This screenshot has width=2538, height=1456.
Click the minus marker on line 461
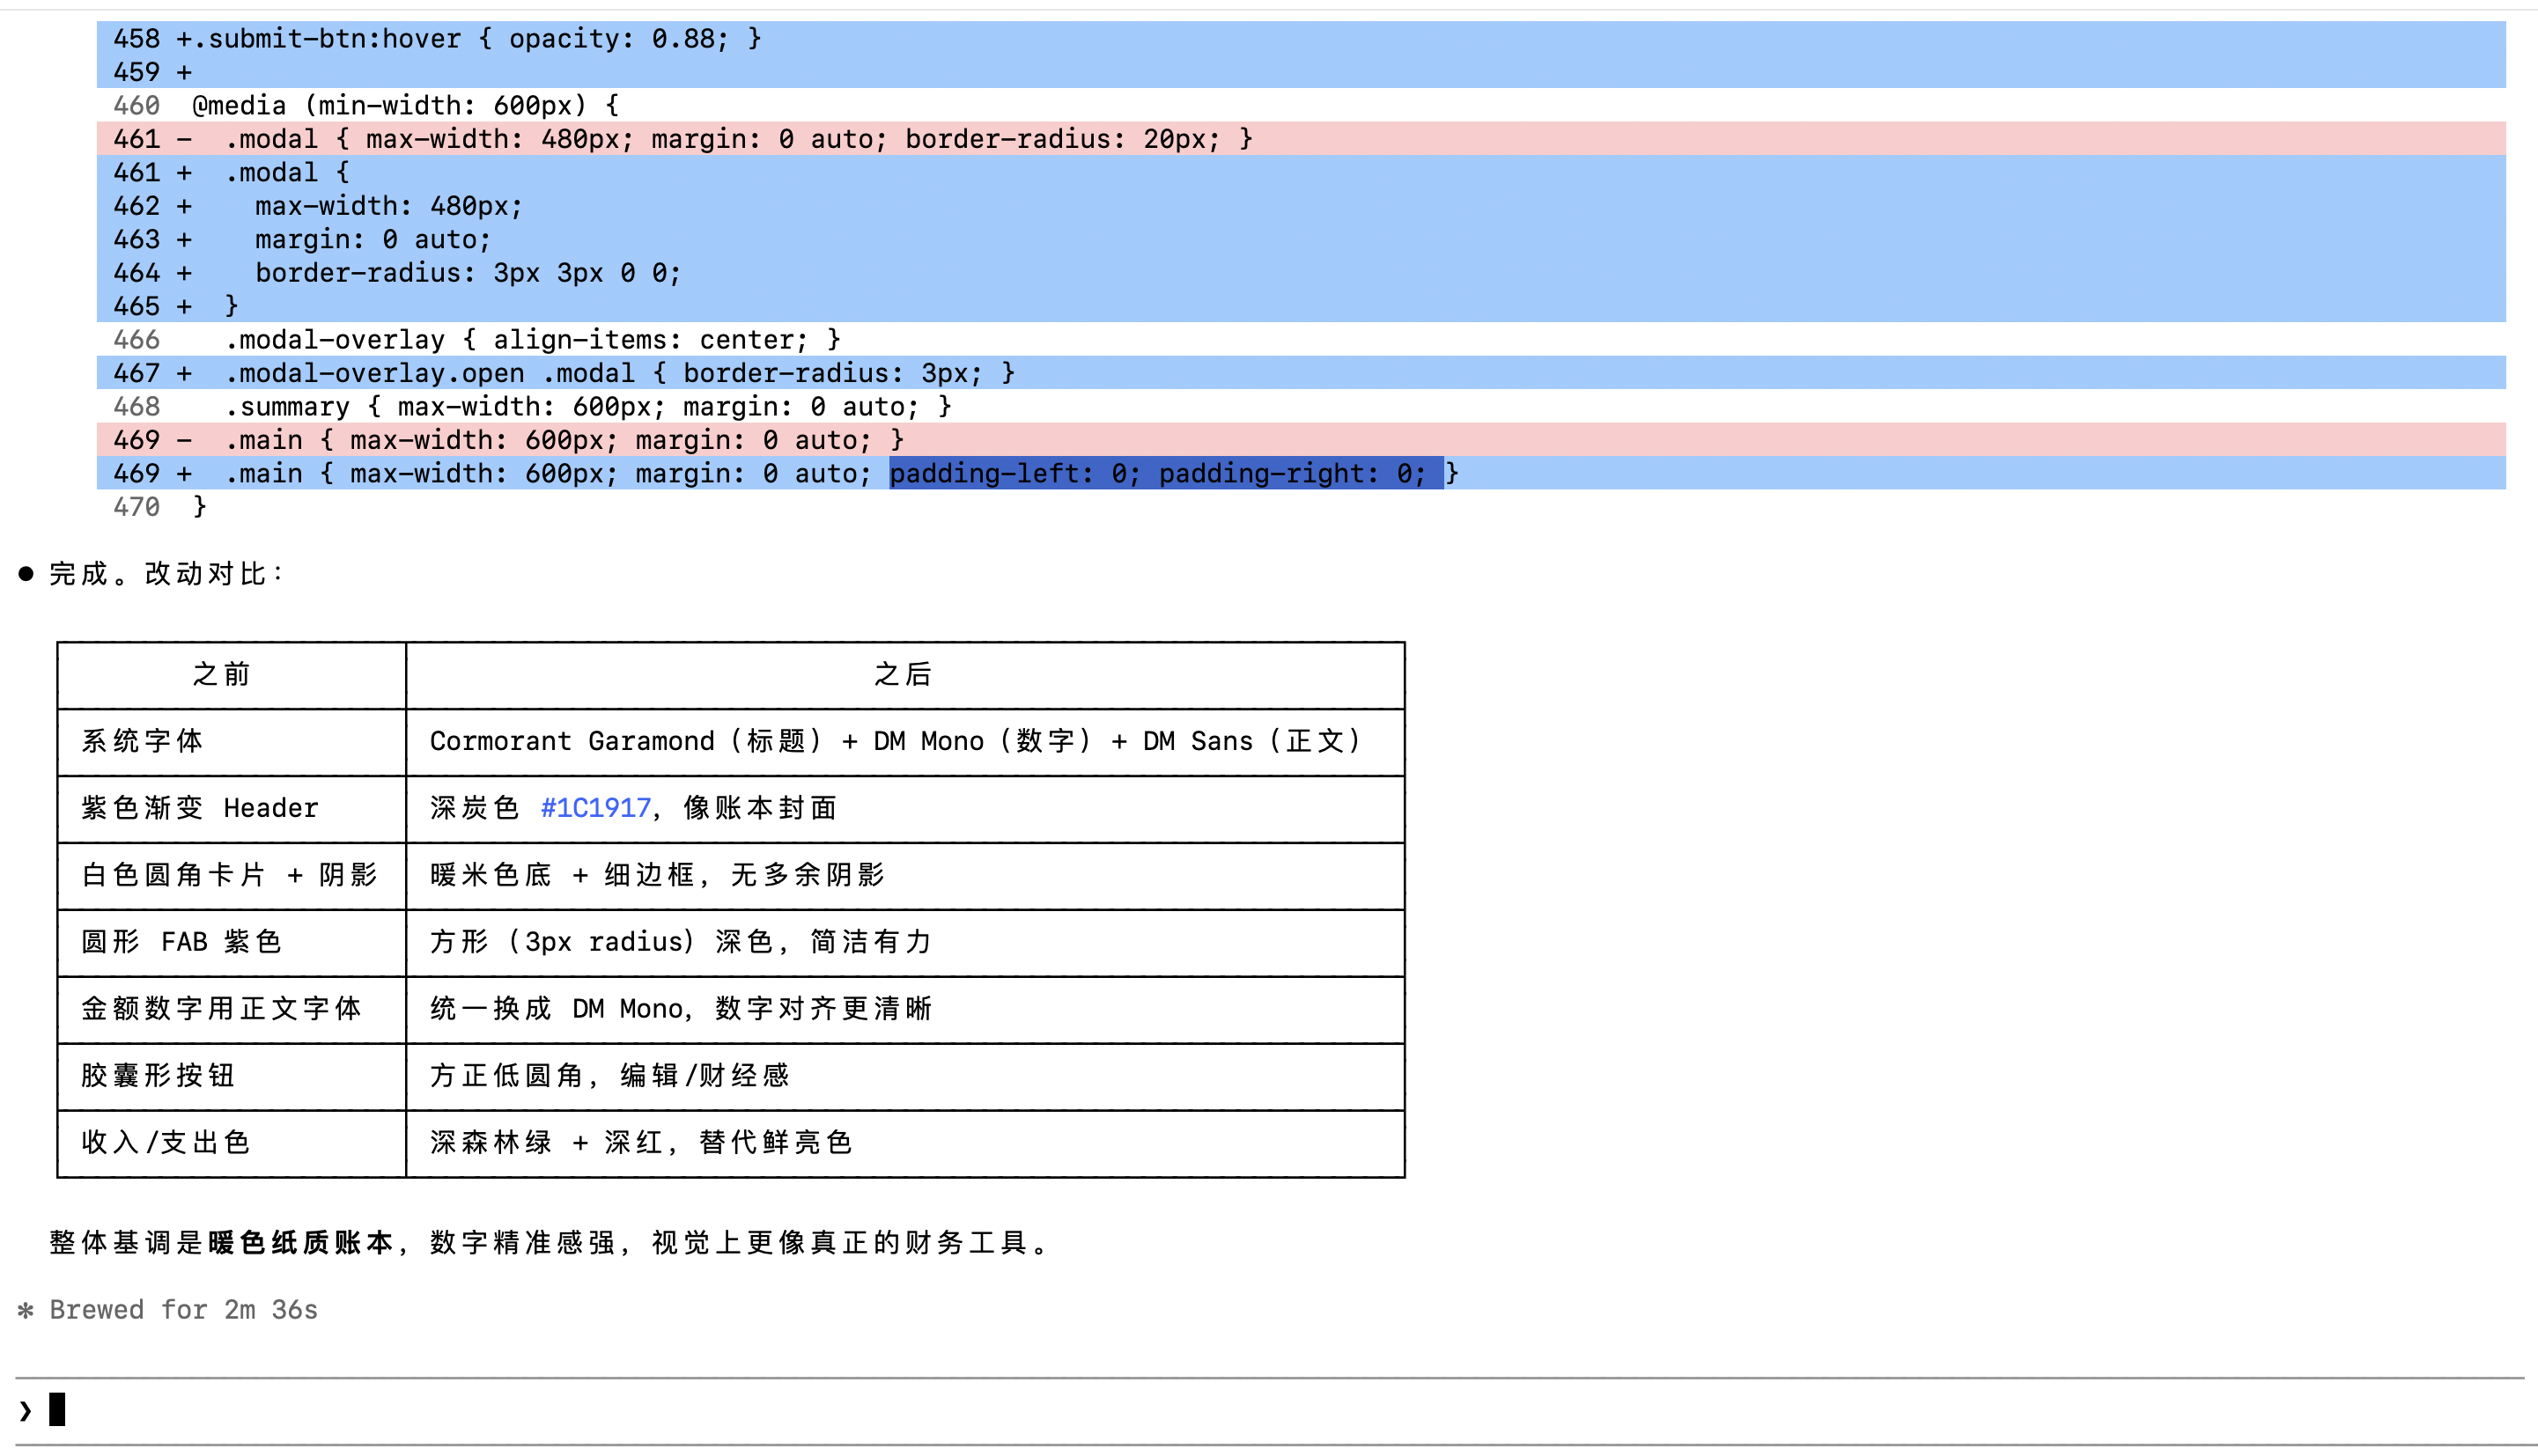184,139
